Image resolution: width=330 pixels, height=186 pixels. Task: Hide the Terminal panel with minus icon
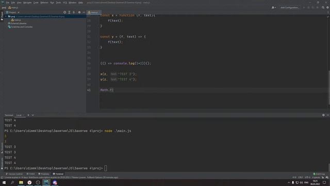pos(328,115)
